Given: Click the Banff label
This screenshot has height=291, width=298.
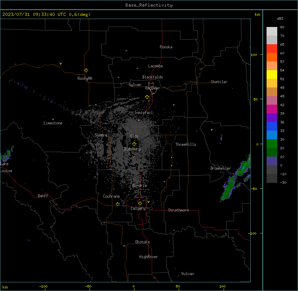Looking at the screenshot, I should (43, 196).
